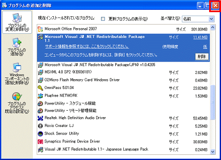Select OmniPass 5.01.04 entry
Viewport: 221px width, 160px height.
pyautogui.click(x=123, y=88)
